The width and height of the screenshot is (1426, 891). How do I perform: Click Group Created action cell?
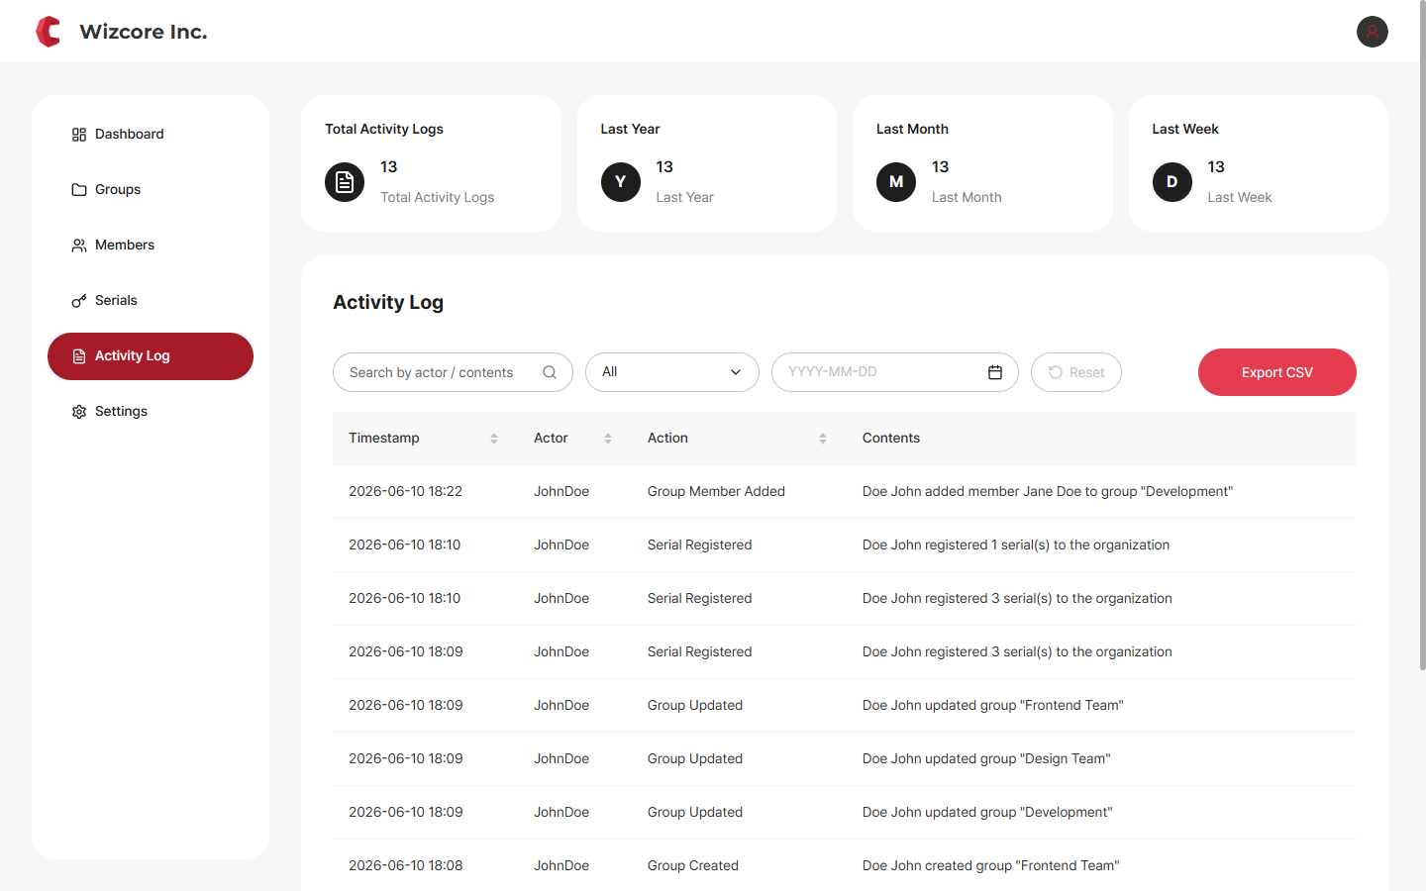pyautogui.click(x=693, y=866)
